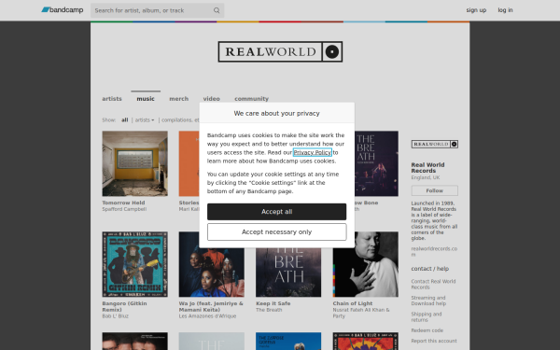Open Shipping and returns
Image resolution: width=560 pixels, height=350 pixels.
tap(427, 317)
